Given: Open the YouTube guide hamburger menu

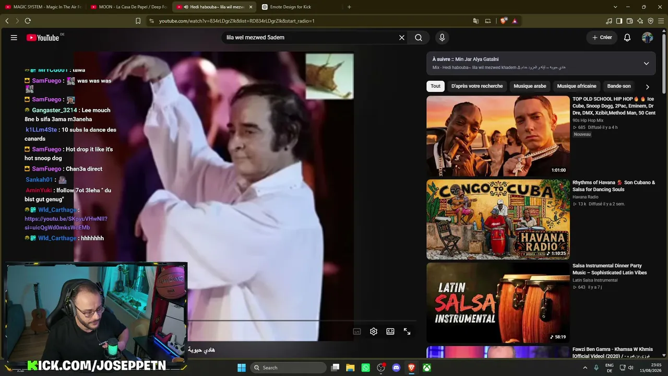Looking at the screenshot, I should (14, 38).
